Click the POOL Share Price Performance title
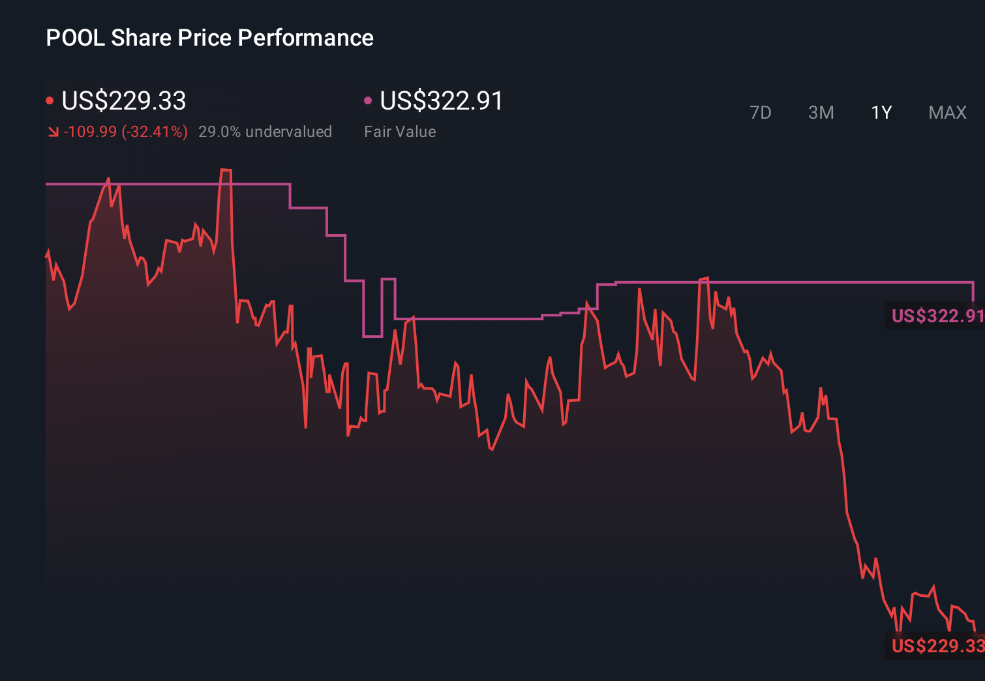Image resolution: width=985 pixels, height=681 pixels. (x=209, y=37)
